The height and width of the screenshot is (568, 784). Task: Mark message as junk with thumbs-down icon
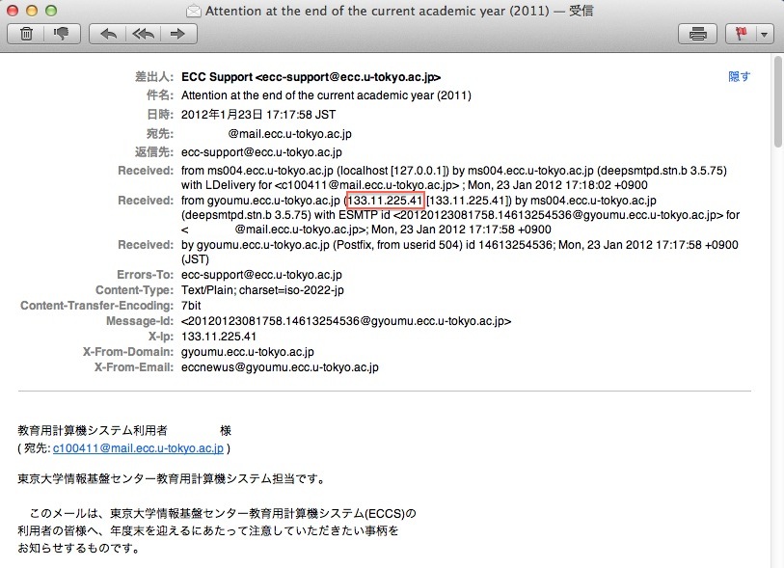pyautogui.click(x=62, y=34)
